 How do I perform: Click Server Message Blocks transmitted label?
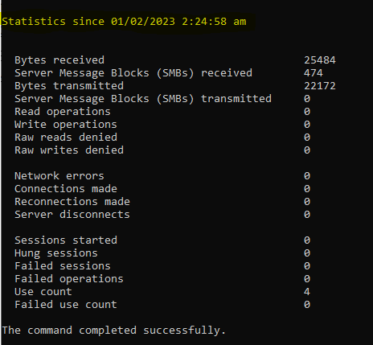[x=143, y=99]
